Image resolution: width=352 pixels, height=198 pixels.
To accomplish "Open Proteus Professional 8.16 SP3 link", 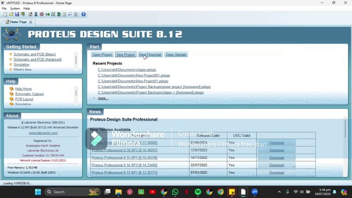I will 124,150.
